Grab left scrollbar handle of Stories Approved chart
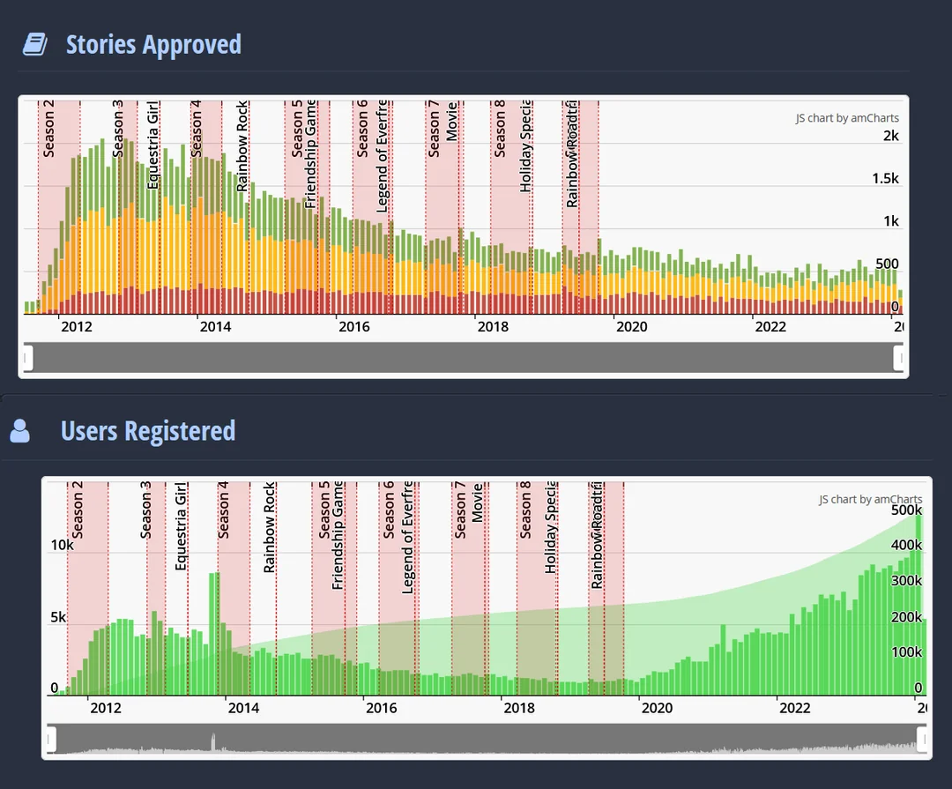 coord(28,357)
